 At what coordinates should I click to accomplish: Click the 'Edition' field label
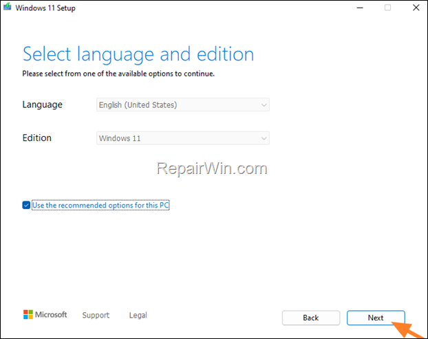[37, 138]
